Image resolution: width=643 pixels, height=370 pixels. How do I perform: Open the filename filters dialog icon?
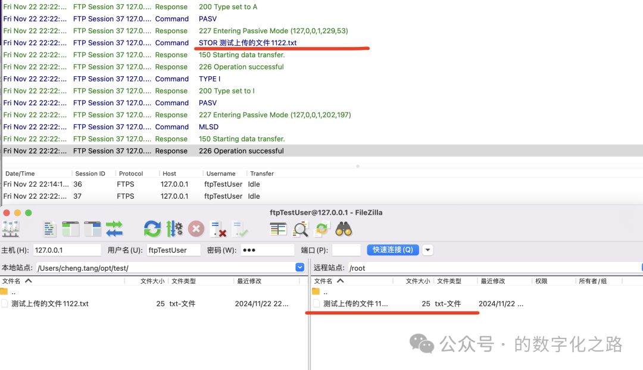tap(278, 229)
